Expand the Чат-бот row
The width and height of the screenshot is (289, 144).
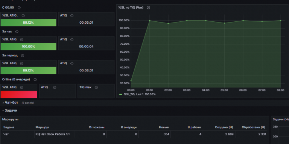click(x=10, y=103)
